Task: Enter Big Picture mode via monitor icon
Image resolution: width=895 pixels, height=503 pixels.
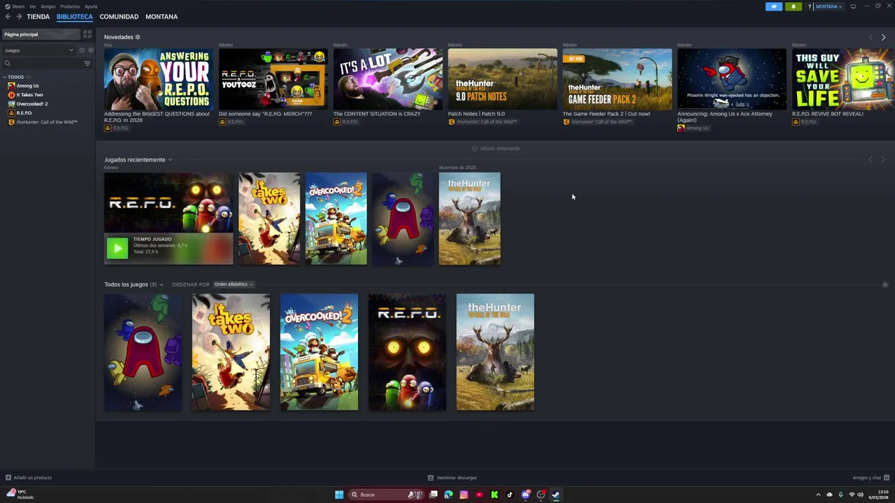Action: tap(853, 6)
